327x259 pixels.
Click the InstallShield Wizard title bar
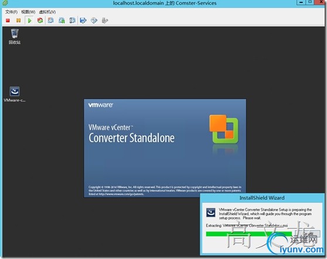pos(262,198)
